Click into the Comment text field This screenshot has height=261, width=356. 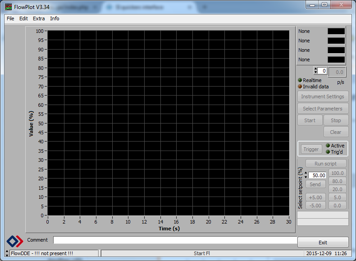click(175, 240)
